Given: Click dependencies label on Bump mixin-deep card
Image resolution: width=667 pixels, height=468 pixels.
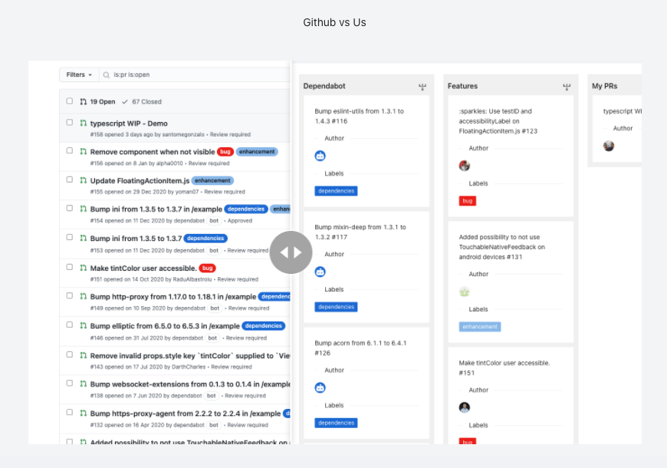Looking at the screenshot, I should coord(336,307).
